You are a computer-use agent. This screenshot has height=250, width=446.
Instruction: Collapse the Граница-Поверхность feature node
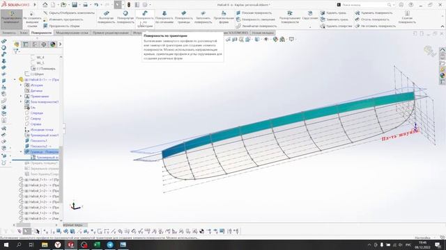point(21,151)
